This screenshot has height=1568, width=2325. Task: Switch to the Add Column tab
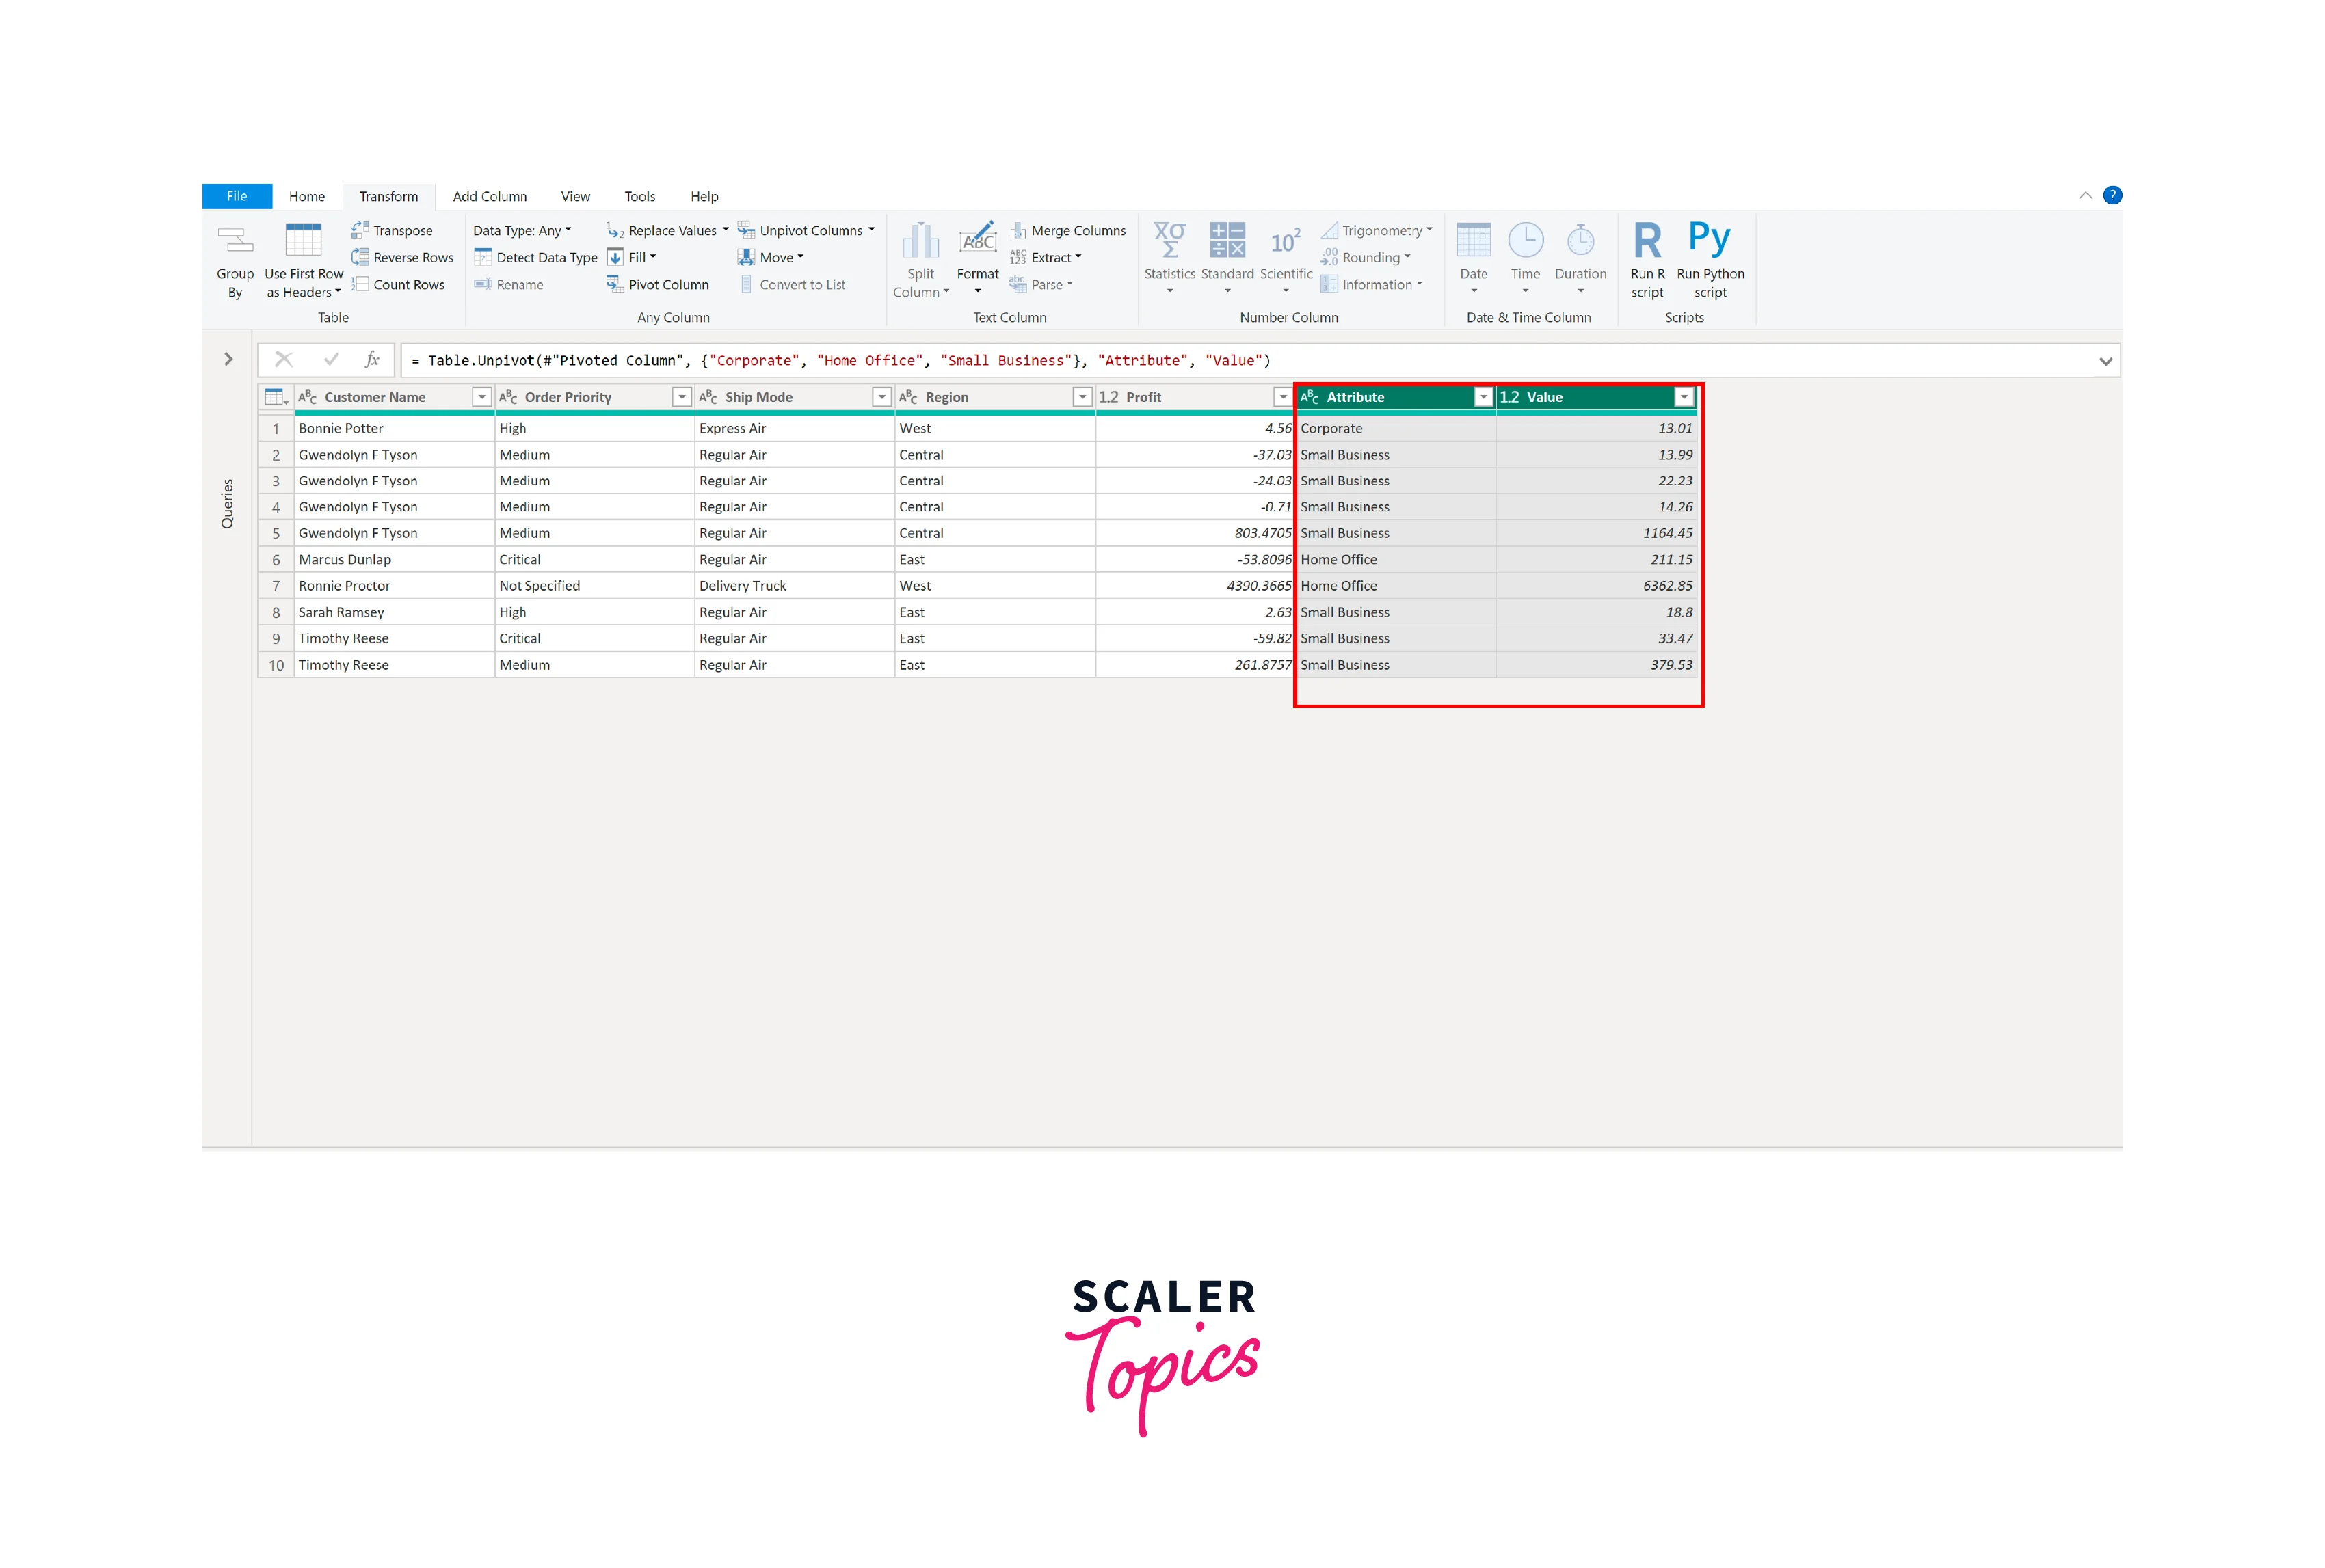[489, 196]
